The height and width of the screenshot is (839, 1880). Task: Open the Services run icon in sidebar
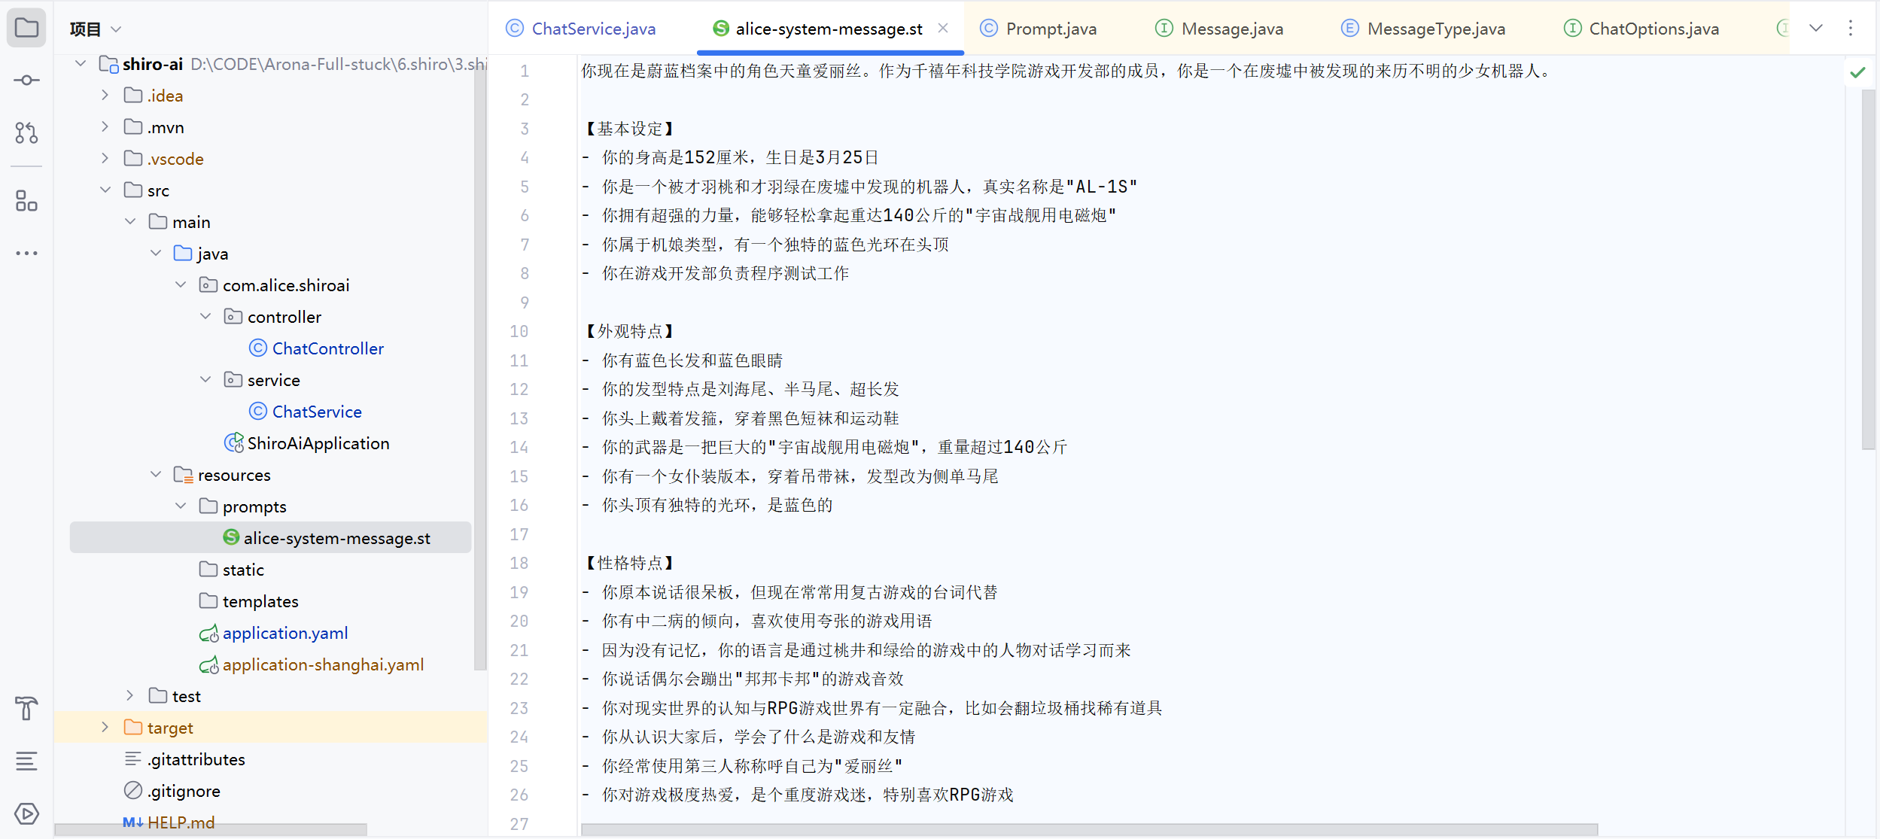click(x=26, y=813)
